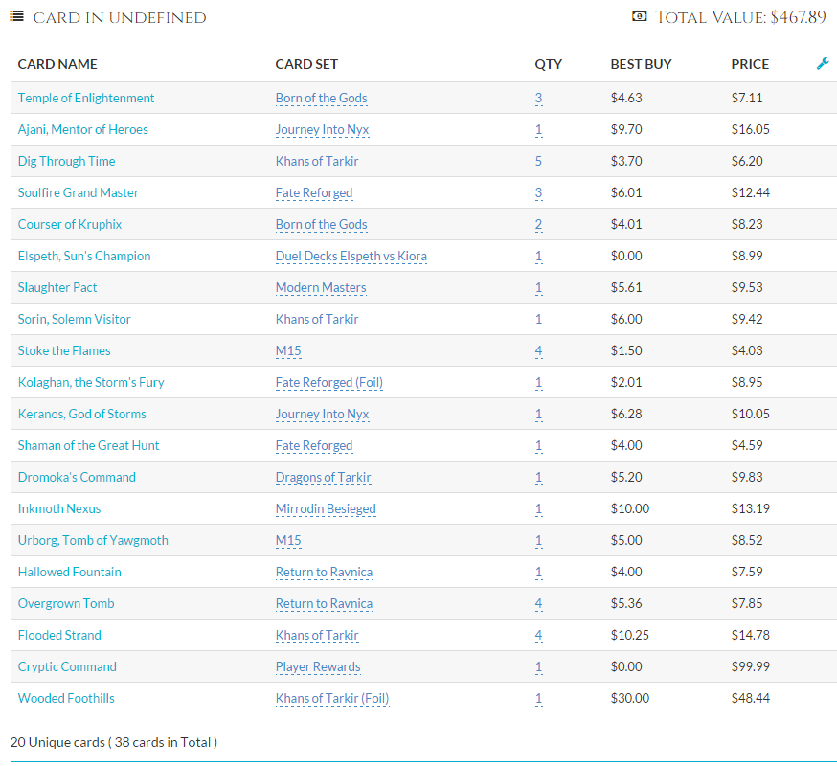Edit M15 set for Stoke the Flames
The image size is (837, 766).
pos(288,350)
